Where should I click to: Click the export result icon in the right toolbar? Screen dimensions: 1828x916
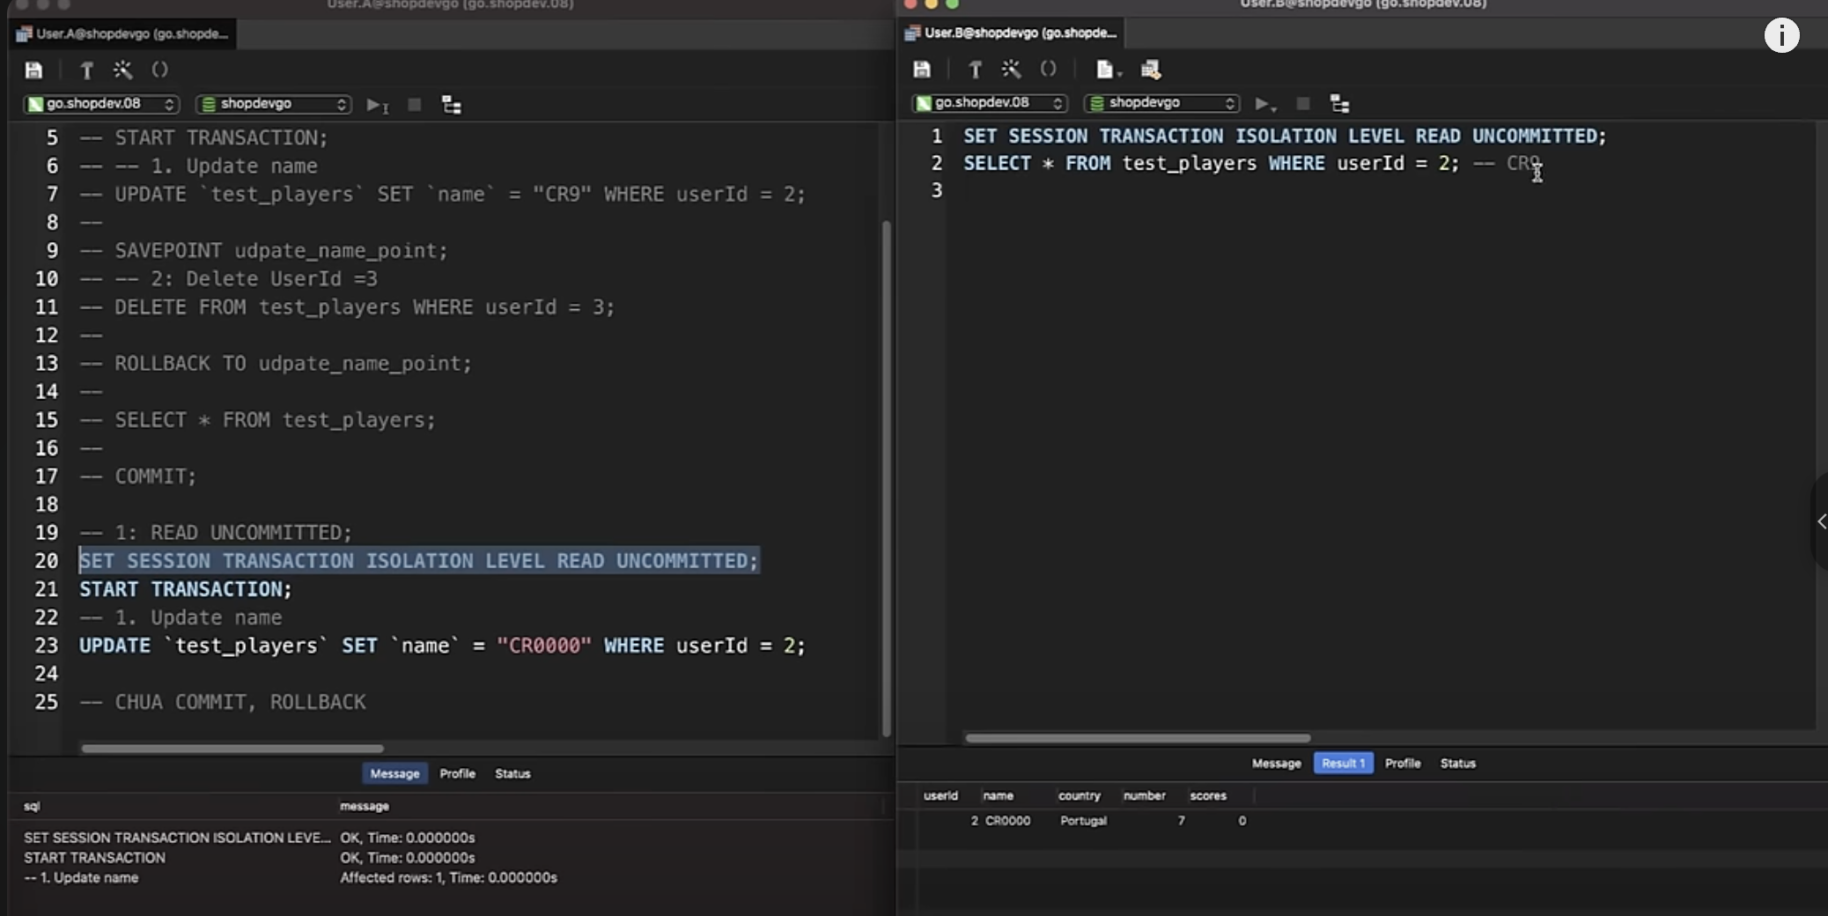tap(1150, 70)
